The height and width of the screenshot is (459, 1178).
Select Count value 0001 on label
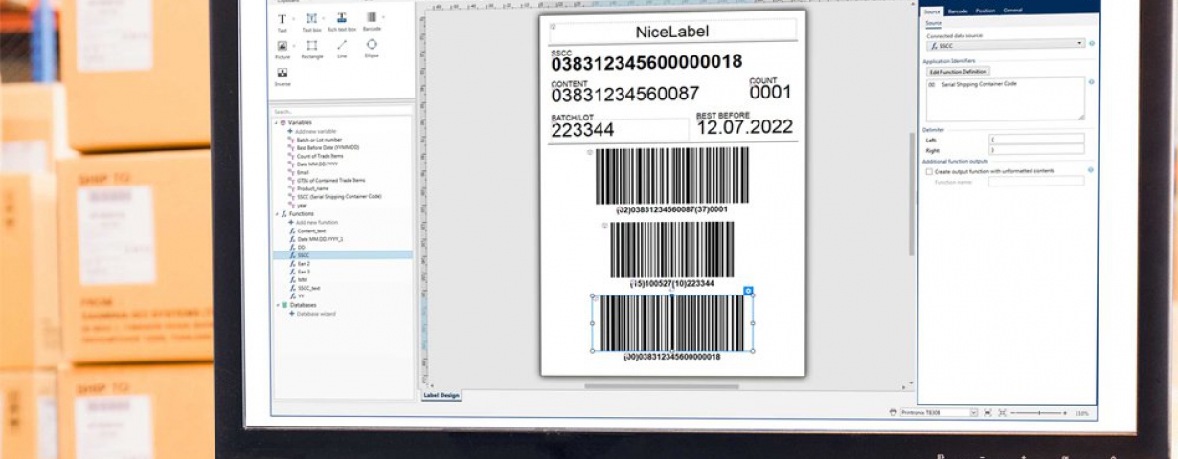[x=770, y=93]
